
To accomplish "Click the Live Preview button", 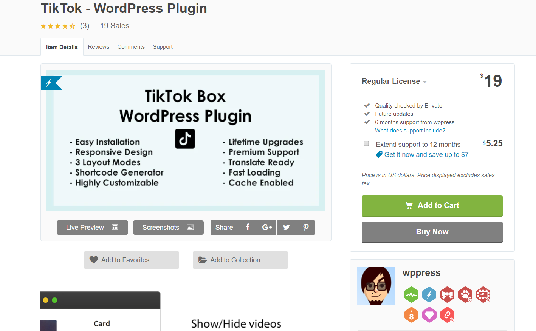I will [x=92, y=228].
